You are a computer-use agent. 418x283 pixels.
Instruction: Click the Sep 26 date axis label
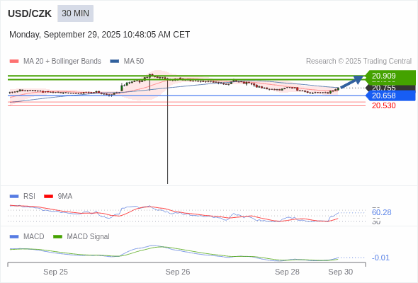pyautogui.click(x=178, y=272)
